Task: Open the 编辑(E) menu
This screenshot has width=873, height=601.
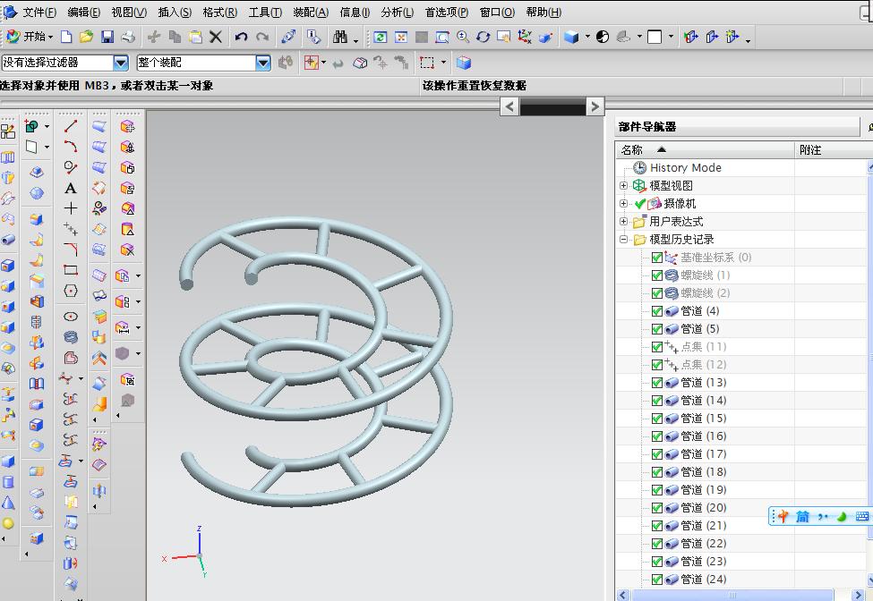Action: (83, 12)
